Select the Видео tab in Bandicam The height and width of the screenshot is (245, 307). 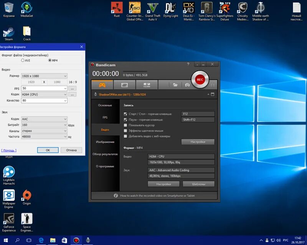(105, 130)
